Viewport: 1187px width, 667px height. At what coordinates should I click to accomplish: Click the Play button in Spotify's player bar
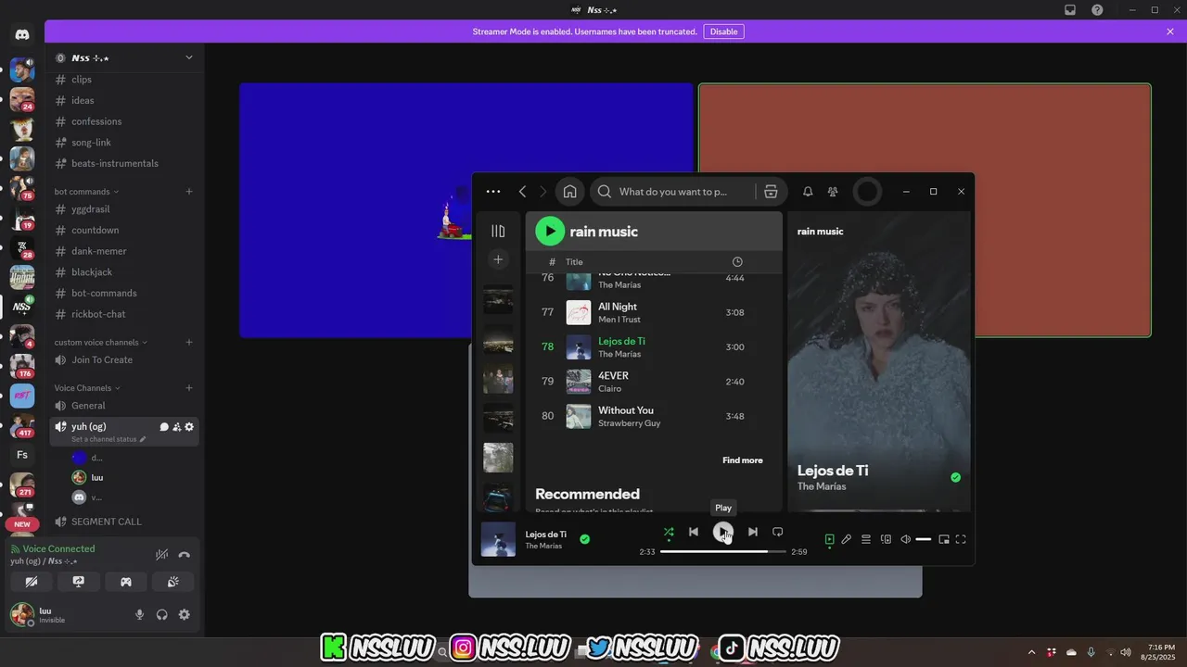[x=722, y=532]
